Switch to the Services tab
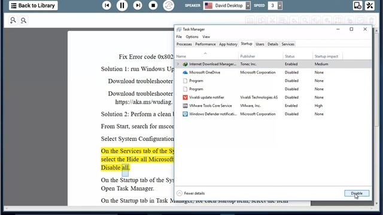This screenshot has width=383, height=215. (x=288, y=44)
